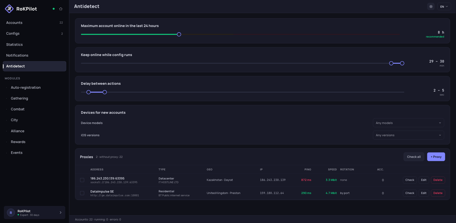Select the 186.243.230.139:63395 proxy checkbox
This screenshot has width=456, height=223.
(x=82, y=180)
